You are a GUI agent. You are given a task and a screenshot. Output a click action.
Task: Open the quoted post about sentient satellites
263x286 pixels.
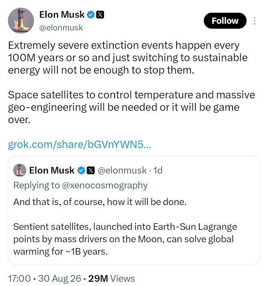pos(134,210)
